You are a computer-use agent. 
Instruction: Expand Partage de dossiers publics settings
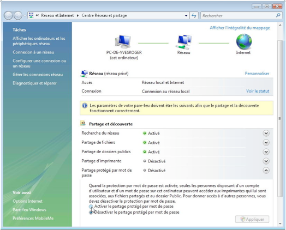(266, 152)
